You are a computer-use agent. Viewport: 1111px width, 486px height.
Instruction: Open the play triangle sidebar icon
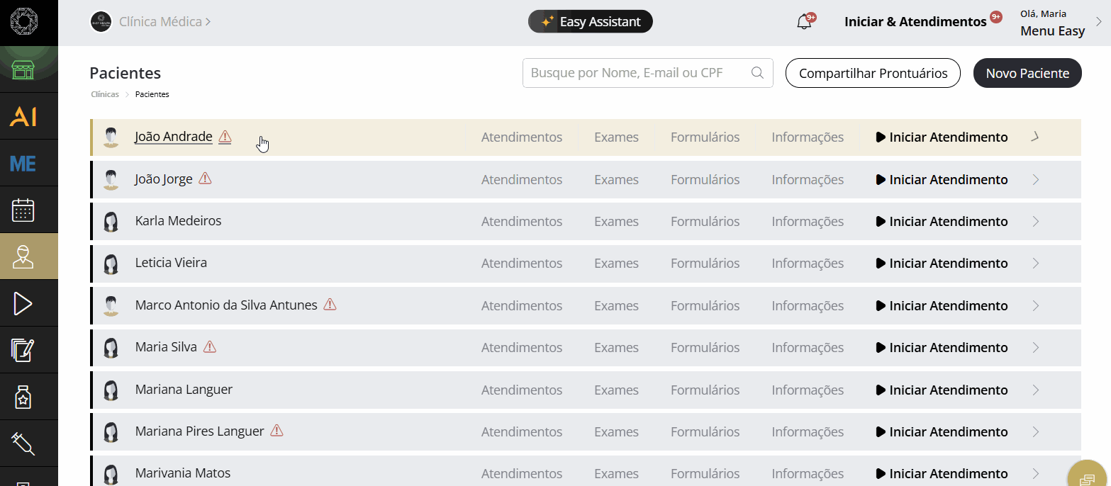coord(23,304)
